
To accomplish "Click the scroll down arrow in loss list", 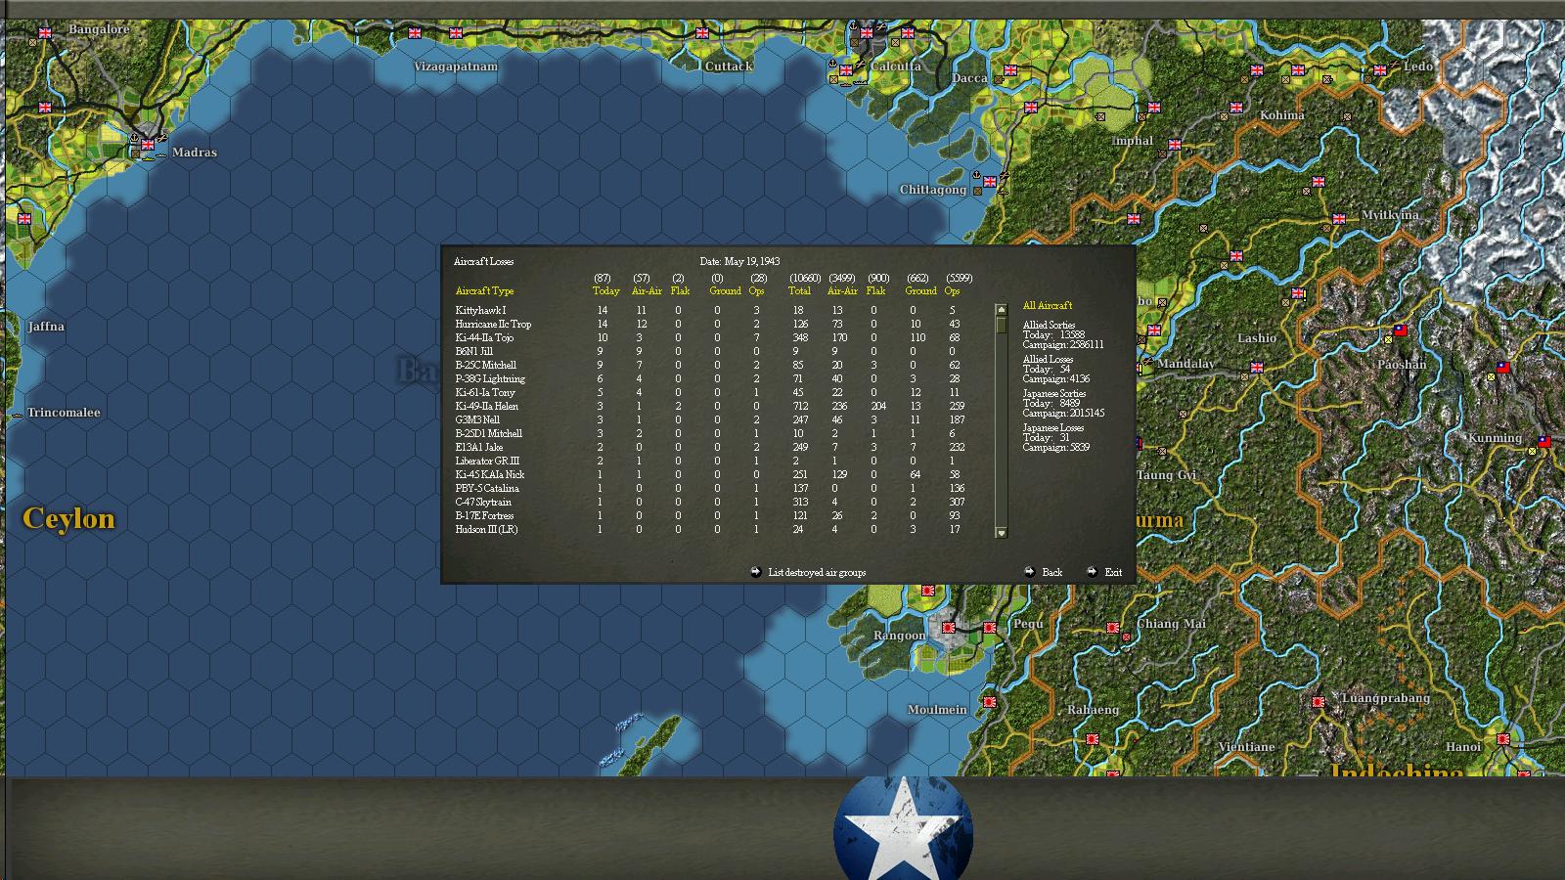I will click(x=1001, y=533).
